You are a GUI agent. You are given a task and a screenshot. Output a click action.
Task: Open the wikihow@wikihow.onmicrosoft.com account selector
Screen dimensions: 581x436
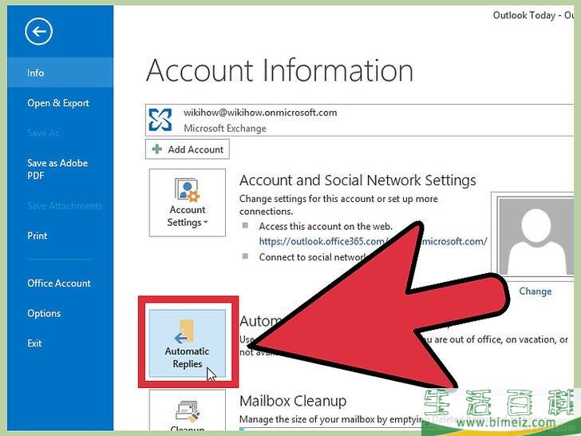359,120
